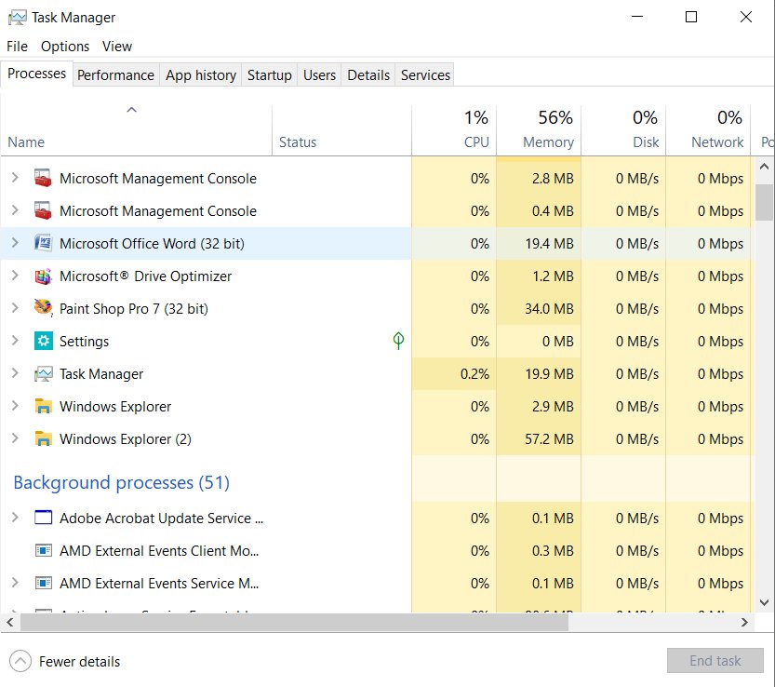Click the Fewer details circle arrow icon
Screen dimensions: 775x687
(20, 661)
